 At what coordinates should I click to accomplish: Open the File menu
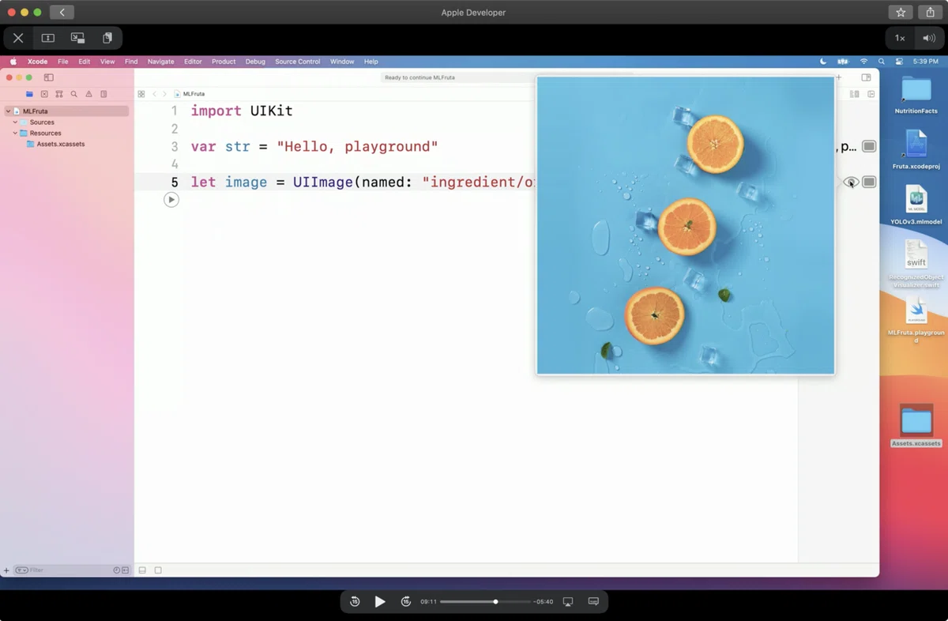[x=62, y=62]
